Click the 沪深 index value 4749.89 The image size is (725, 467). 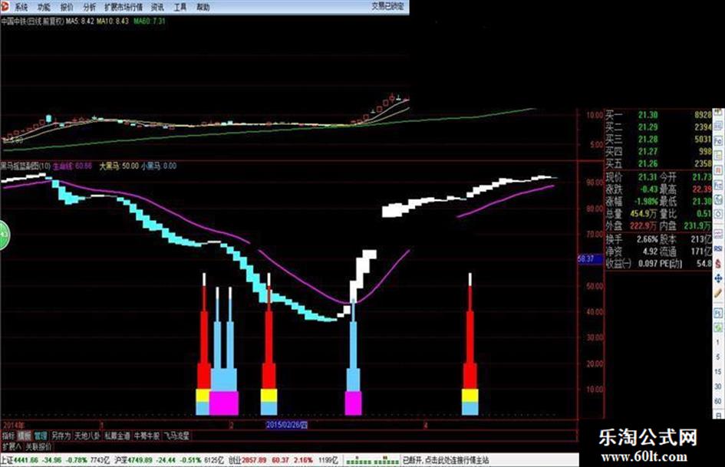pos(140,460)
